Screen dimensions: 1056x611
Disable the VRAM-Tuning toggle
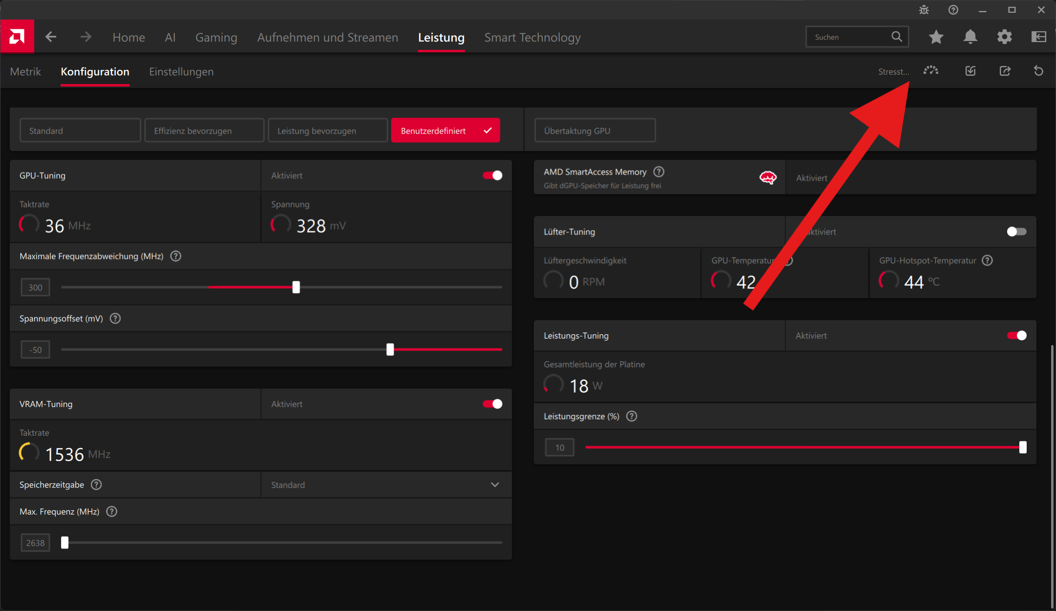click(x=492, y=404)
